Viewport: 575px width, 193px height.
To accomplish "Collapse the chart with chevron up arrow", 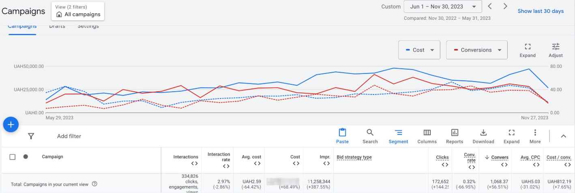I will pos(563,136).
